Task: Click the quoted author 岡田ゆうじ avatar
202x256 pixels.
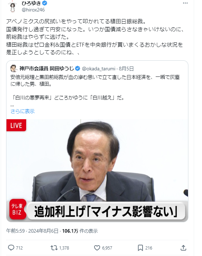Action: (14, 69)
